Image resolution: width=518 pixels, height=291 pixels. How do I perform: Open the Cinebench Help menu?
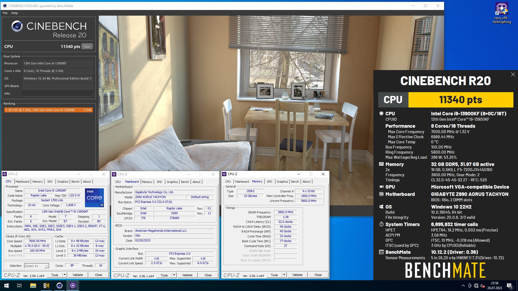click(x=15, y=13)
